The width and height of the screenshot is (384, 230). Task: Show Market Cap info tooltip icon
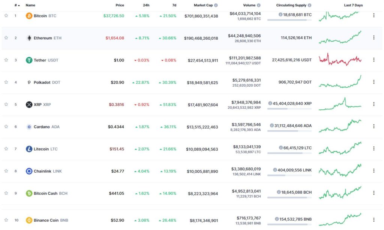click(216, 5)
